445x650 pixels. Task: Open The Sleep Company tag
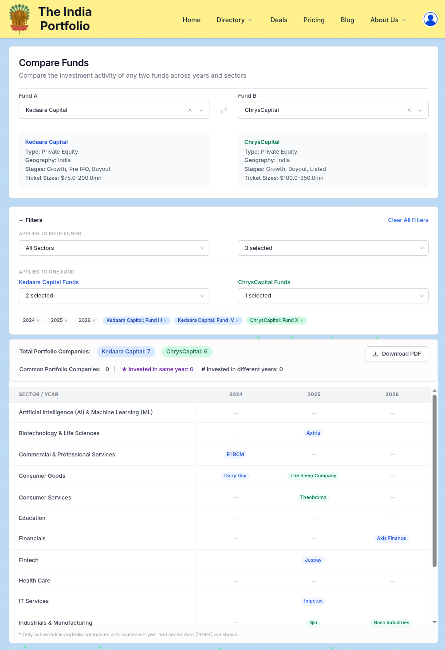(313, 476)
